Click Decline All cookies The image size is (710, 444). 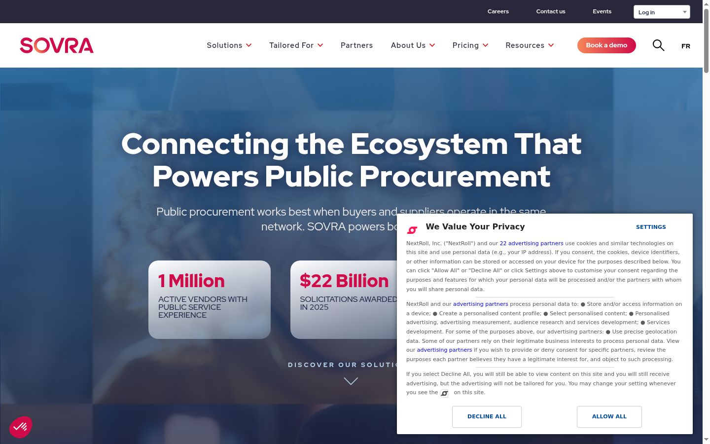tap(487, 417)
